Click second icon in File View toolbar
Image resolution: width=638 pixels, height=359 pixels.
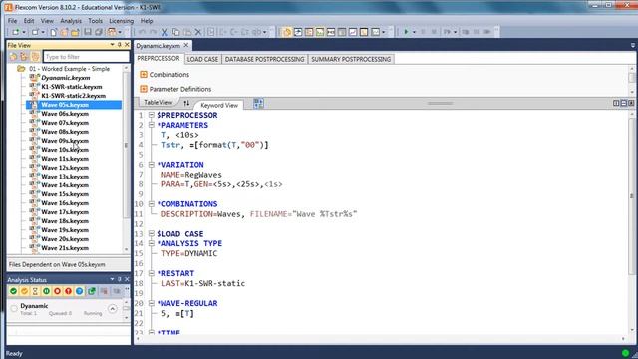pos(24,57)
